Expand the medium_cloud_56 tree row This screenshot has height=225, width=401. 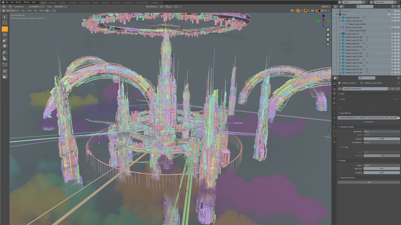pos(340,18)
